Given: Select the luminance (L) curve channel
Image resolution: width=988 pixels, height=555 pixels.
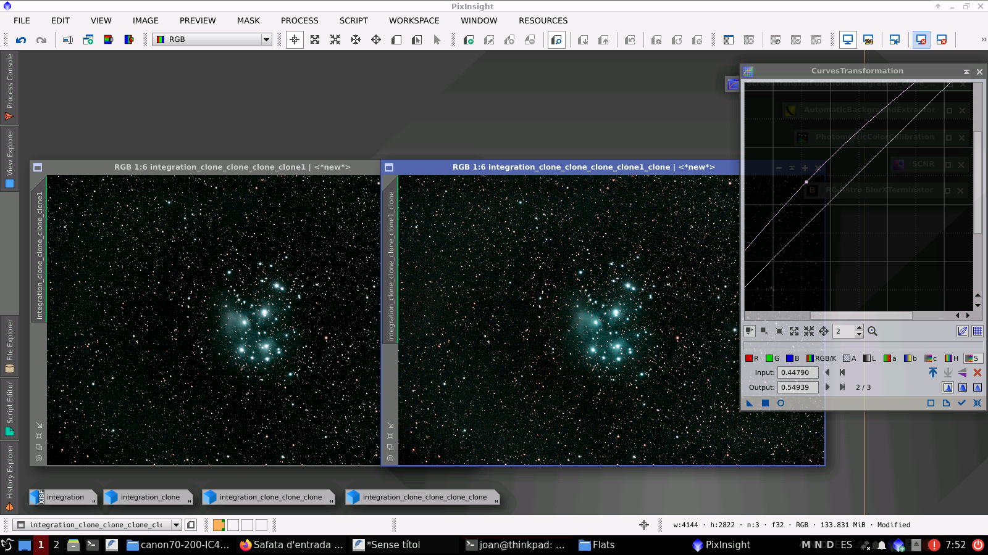Looking at the screenshot, I should pyautogui.click(x=868, y=358).
